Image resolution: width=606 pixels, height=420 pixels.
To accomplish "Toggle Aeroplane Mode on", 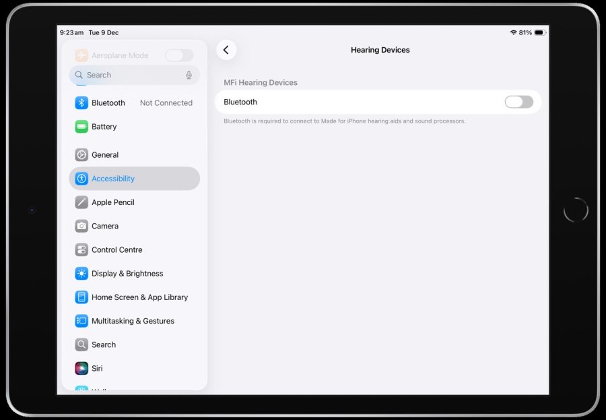I will [178, 55].
